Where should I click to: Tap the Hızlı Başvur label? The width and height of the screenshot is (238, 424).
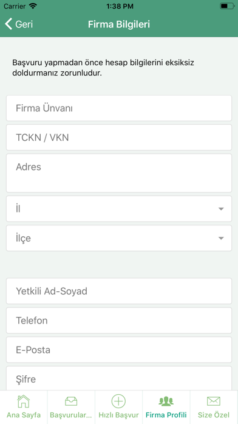coord(118,415)
